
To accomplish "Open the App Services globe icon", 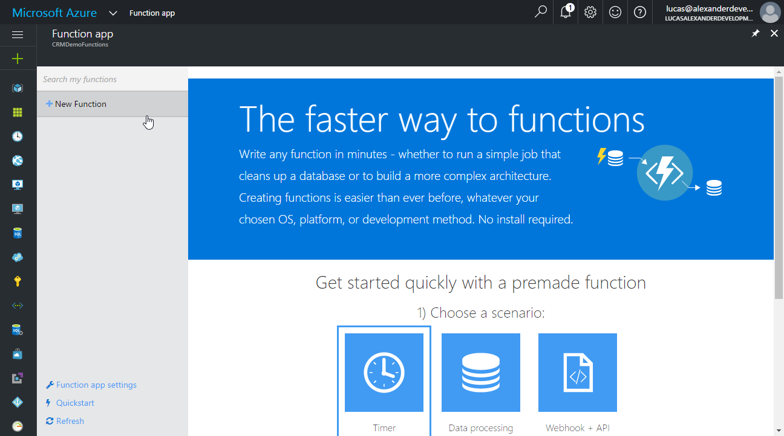I will (x=18, y=161).
